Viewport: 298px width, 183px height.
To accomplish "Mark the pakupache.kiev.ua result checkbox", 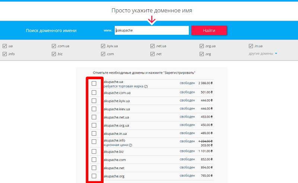I will click(94, 109).
